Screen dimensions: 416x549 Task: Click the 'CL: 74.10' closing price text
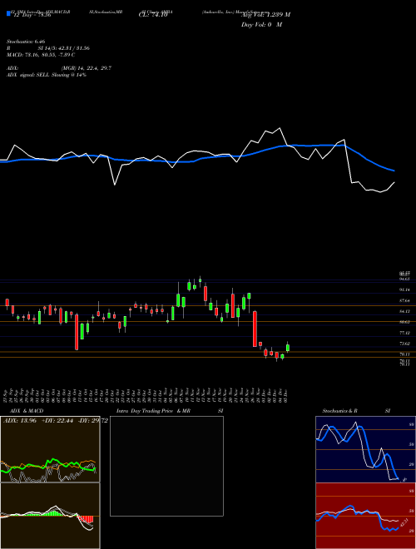tap(153, 15)
